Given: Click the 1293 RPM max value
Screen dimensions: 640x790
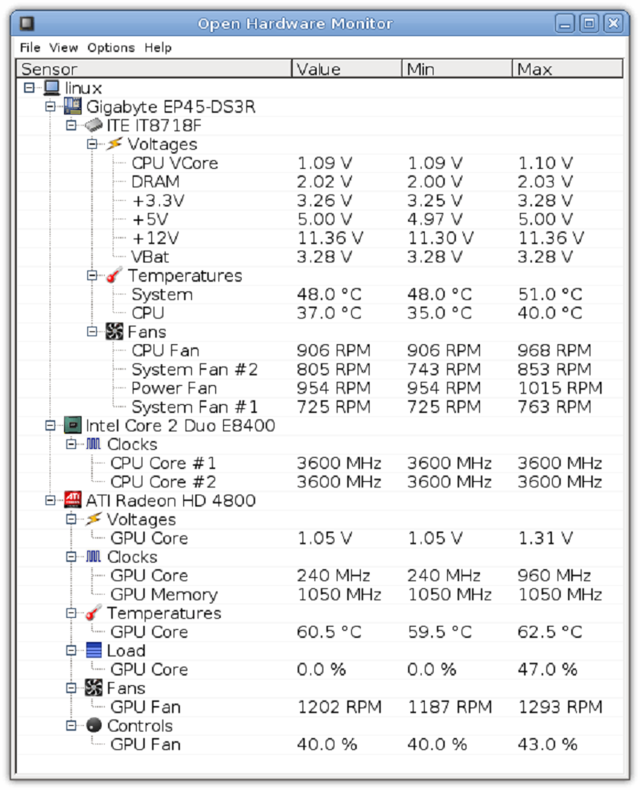Looking at the screenshot, I should [x=560, y=707].
